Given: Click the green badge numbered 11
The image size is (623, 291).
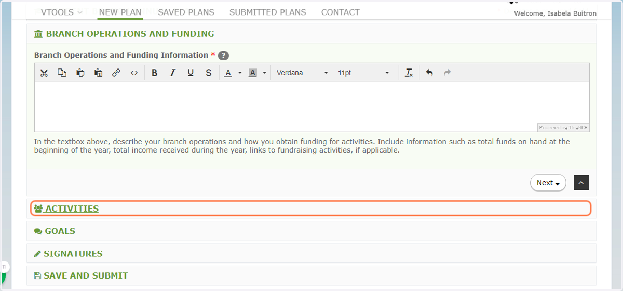Looking at the screenshot, I should tap(4, 267).
